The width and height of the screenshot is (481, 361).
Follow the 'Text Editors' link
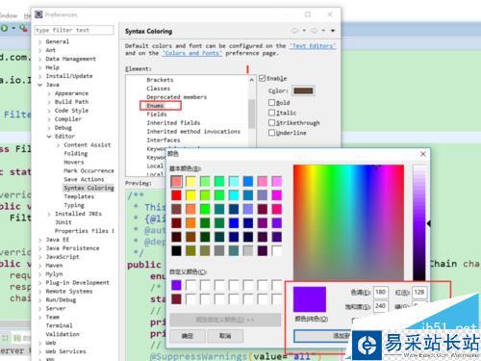[313, 46]
